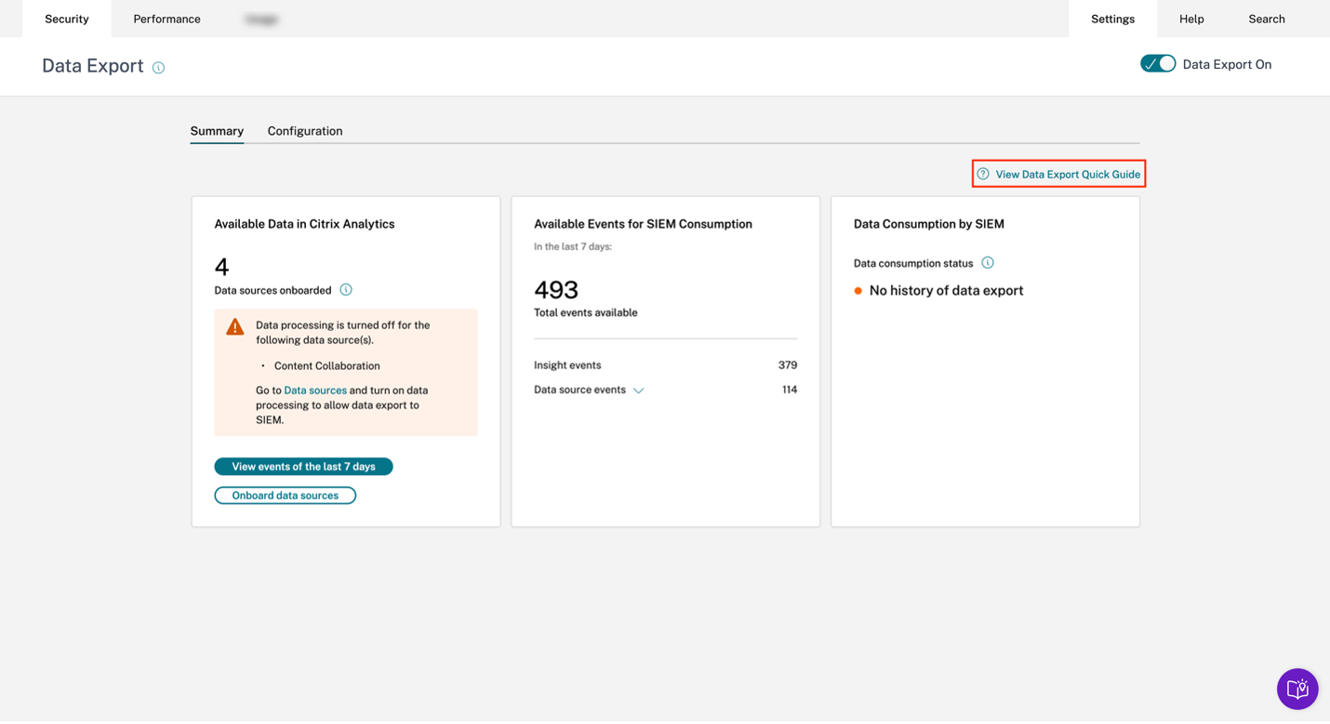This screenshot has height=724, width=1330.
Task: Click Search in the top bar
Action: 1266,19
